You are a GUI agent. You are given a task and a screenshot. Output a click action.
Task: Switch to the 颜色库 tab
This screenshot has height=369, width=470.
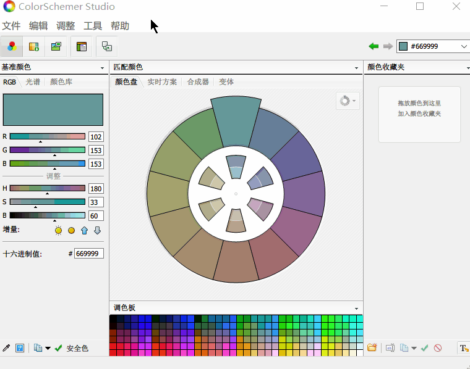61,81
